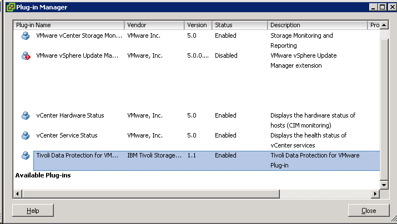Sort list by Status column header
Viewport: 397px width, 224px height.
coord(239,25)
